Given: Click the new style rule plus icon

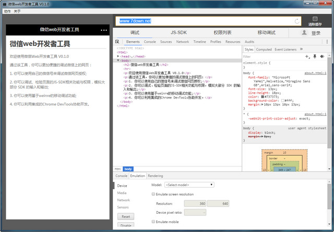Looking at the screenshot, I should click(x=307, y=56).
